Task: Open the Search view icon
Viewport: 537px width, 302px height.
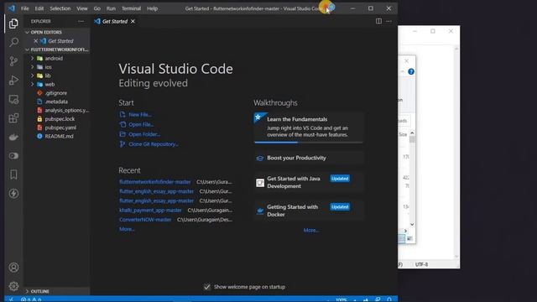Action: 13,42
